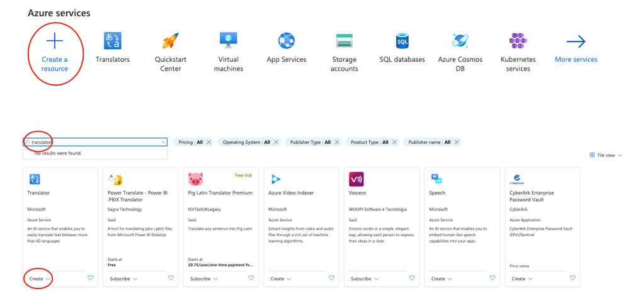Open Quickstart Center rocket icon

[x=170, y=41]
